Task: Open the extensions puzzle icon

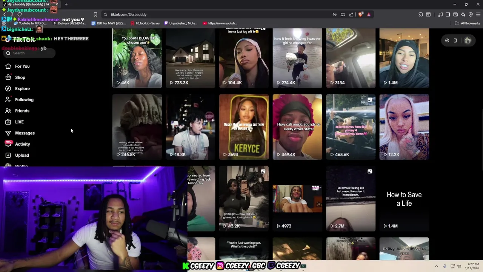Action: pyautogui.click(x=421, y=14)
